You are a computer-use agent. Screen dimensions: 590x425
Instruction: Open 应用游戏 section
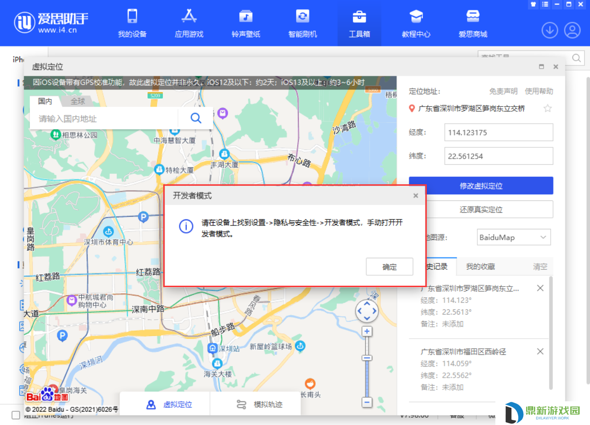(x=189, y=23)
